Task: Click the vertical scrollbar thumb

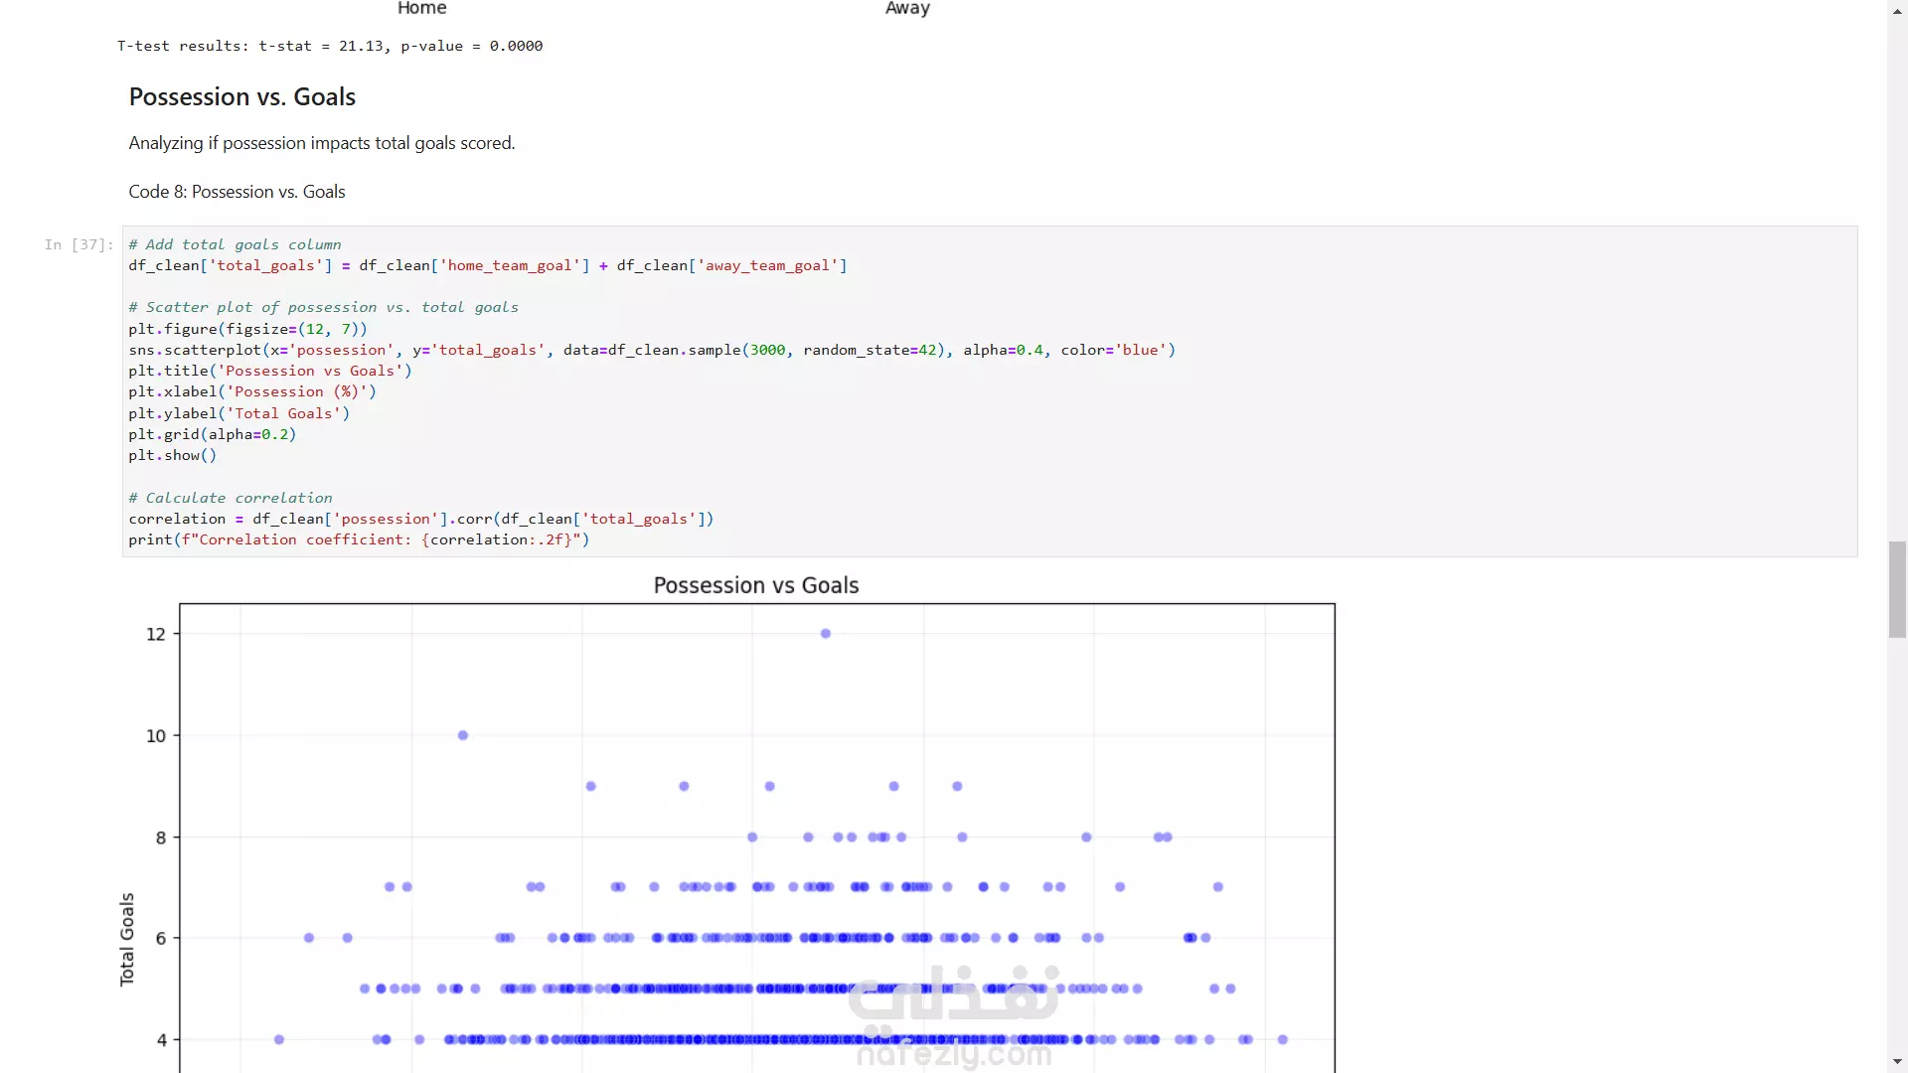Action: tap(1897, 589)
